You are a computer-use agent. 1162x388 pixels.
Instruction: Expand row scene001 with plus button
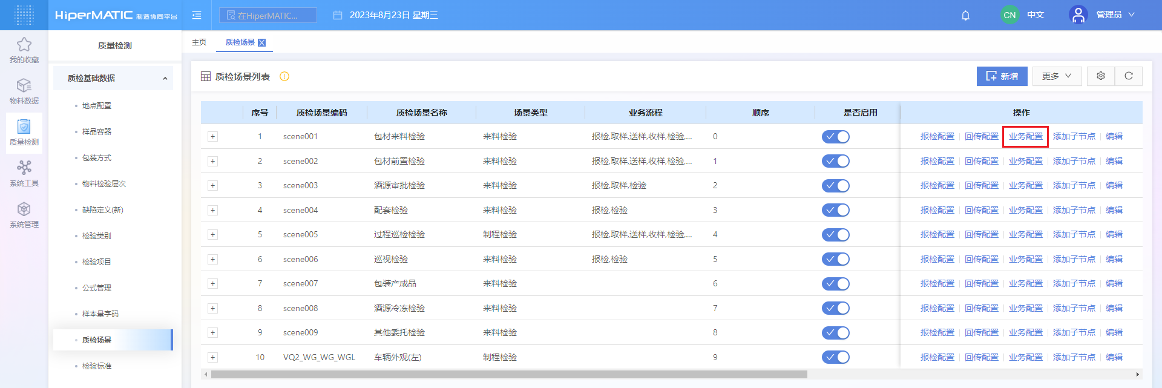(x=212, y=136)
